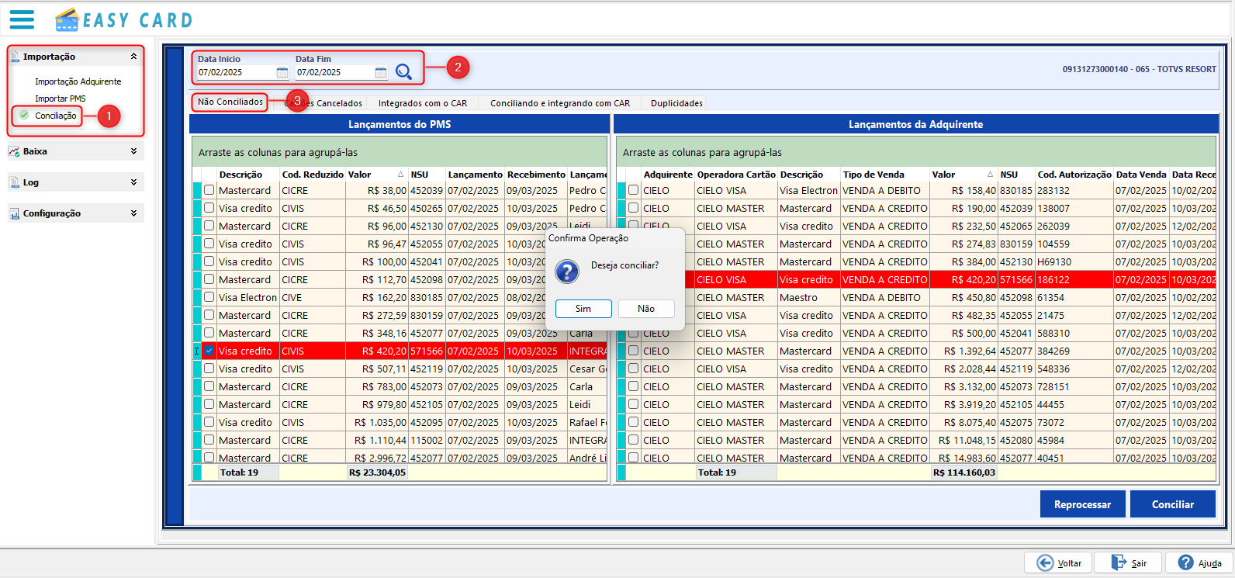Click PMS cell NSU 571566

[x=427, y=351]
